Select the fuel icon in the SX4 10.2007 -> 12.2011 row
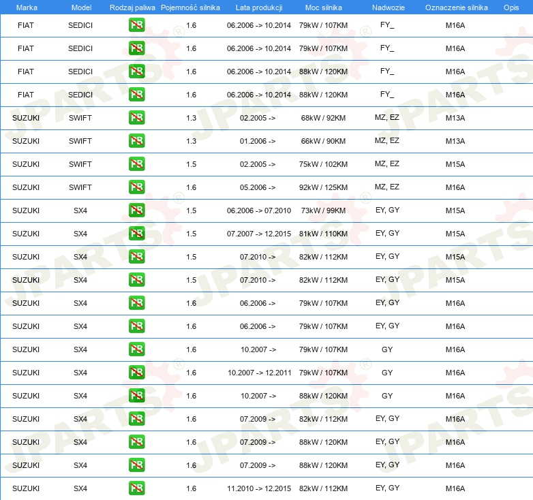This screenshot has width=533, height=500. coord(136,373)
